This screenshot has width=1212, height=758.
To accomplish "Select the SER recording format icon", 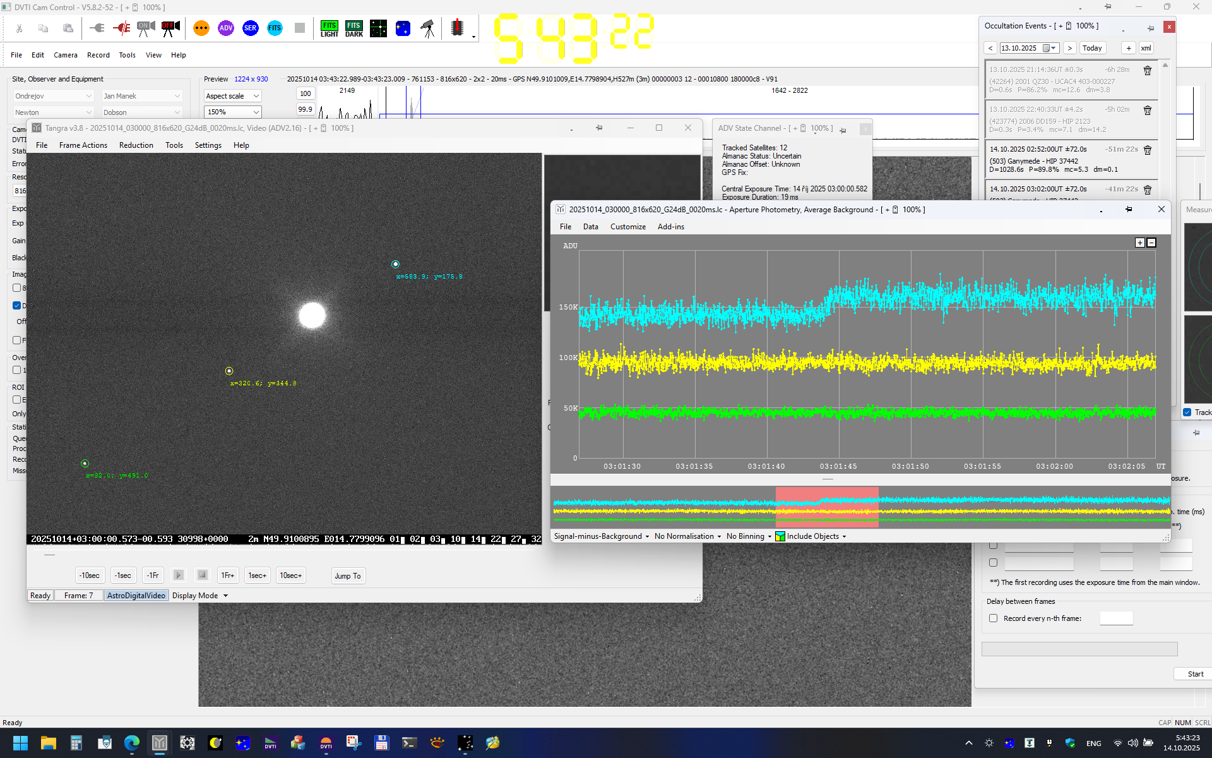I will [250, 28].
